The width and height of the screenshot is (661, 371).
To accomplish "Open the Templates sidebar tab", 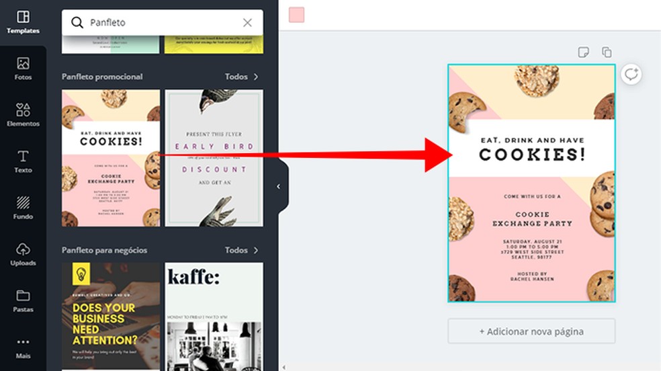I will [23, 23].
